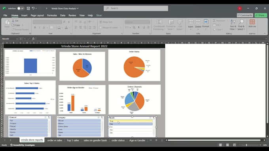This screenshot has width=269, height=151.
Task: Click Find & Select magnifier icon
Action: coord(241,22)
